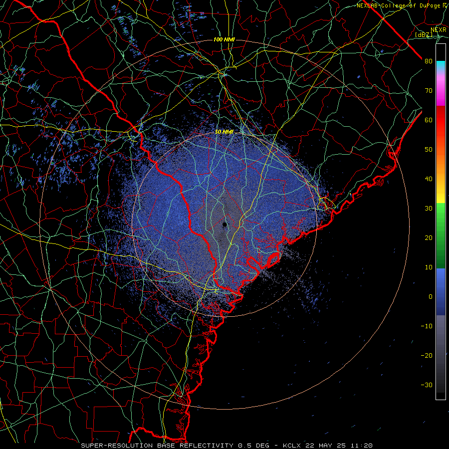Select the "-30" value on the dBZ scale

click(x=427, y=385)
